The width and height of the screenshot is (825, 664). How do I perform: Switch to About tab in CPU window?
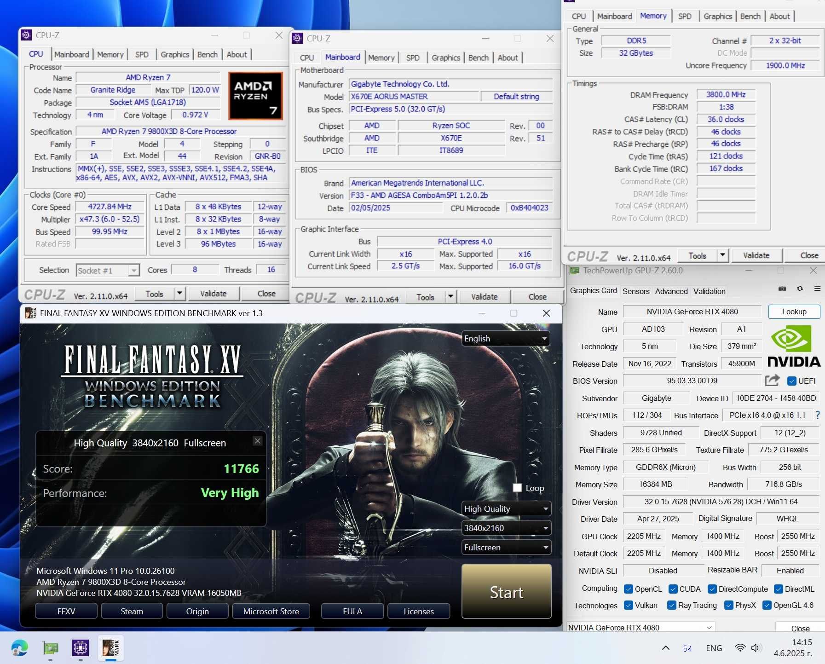[237, 54]
